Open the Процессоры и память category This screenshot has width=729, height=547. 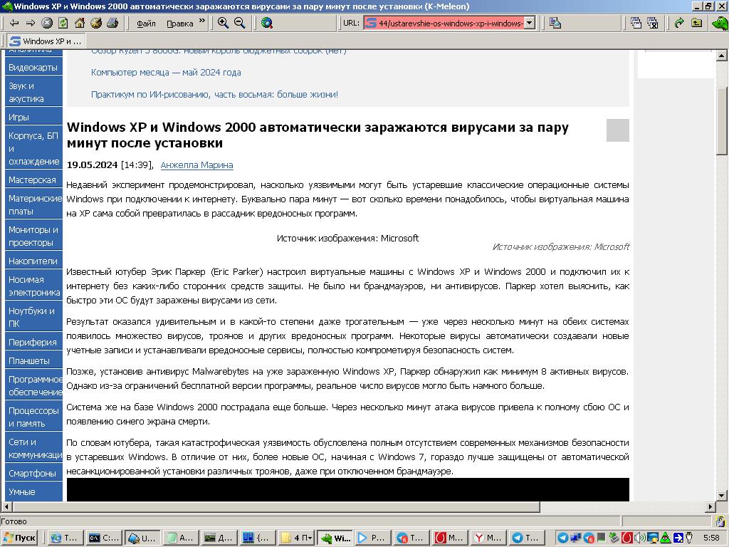click(x=33, y=417)
